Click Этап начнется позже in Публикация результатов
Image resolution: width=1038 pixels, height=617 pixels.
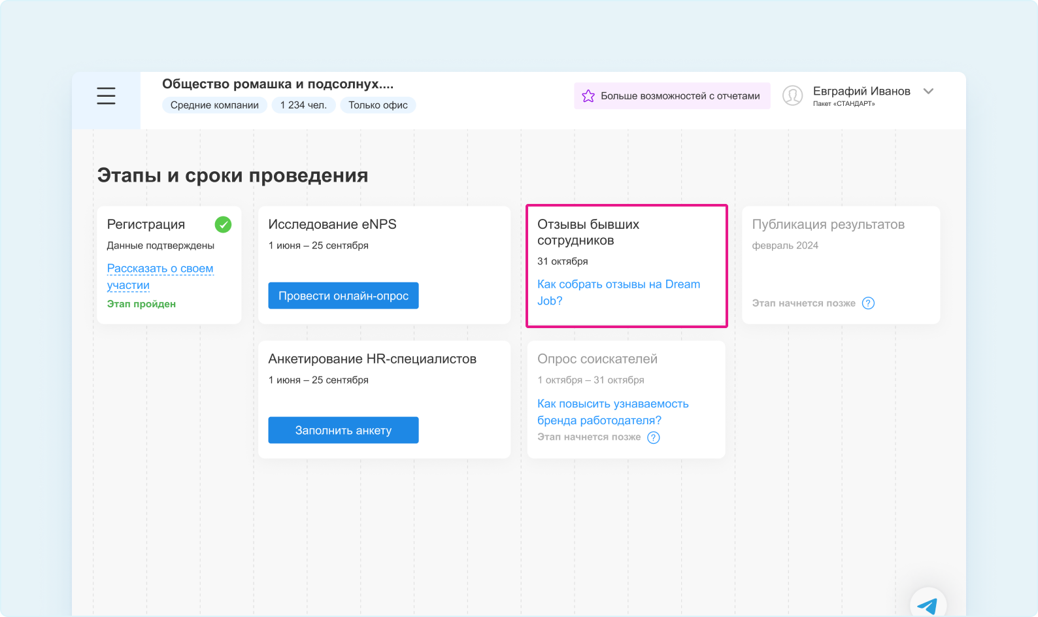pos(803,303)
